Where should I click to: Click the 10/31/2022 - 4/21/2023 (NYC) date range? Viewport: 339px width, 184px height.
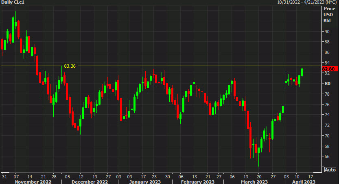(307, 2)
